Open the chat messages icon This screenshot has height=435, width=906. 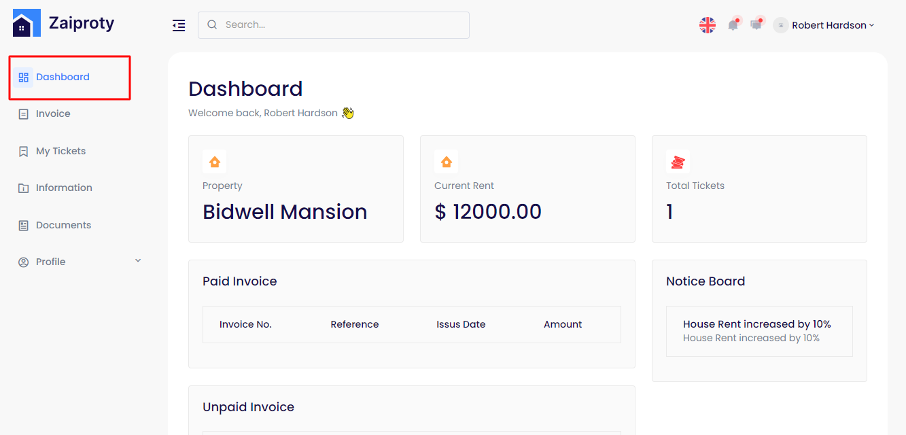click(x=756, y=25)
